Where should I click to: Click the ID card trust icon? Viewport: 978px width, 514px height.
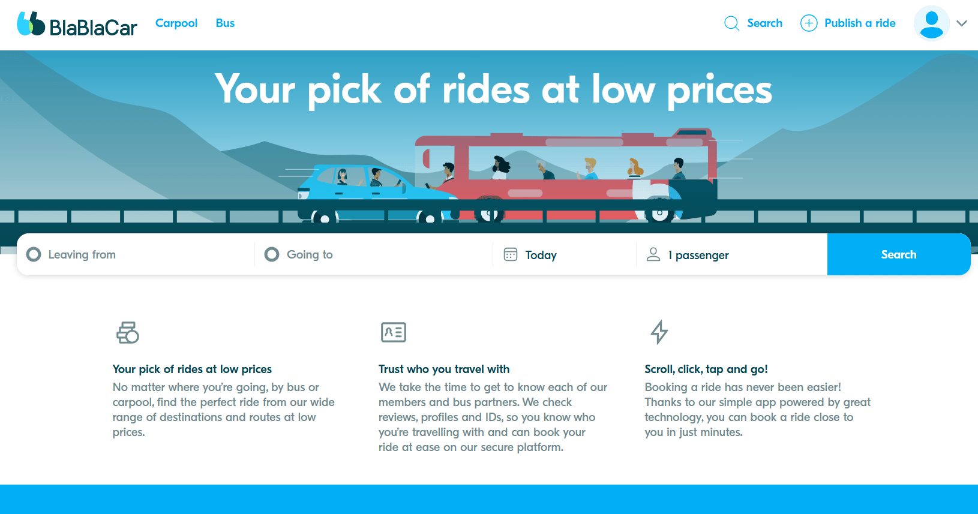394,332
